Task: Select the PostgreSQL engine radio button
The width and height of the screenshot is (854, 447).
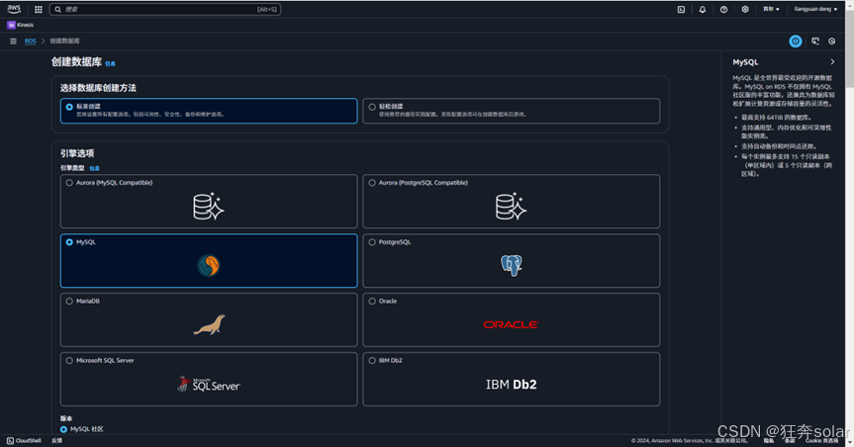Action: [372, 242]
